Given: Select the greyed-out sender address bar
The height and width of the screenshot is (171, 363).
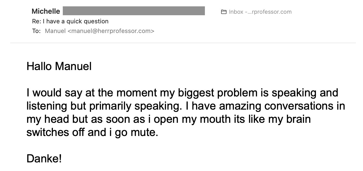Looking at the screenshot, I should pyautogui.click(x=134, y=11).
